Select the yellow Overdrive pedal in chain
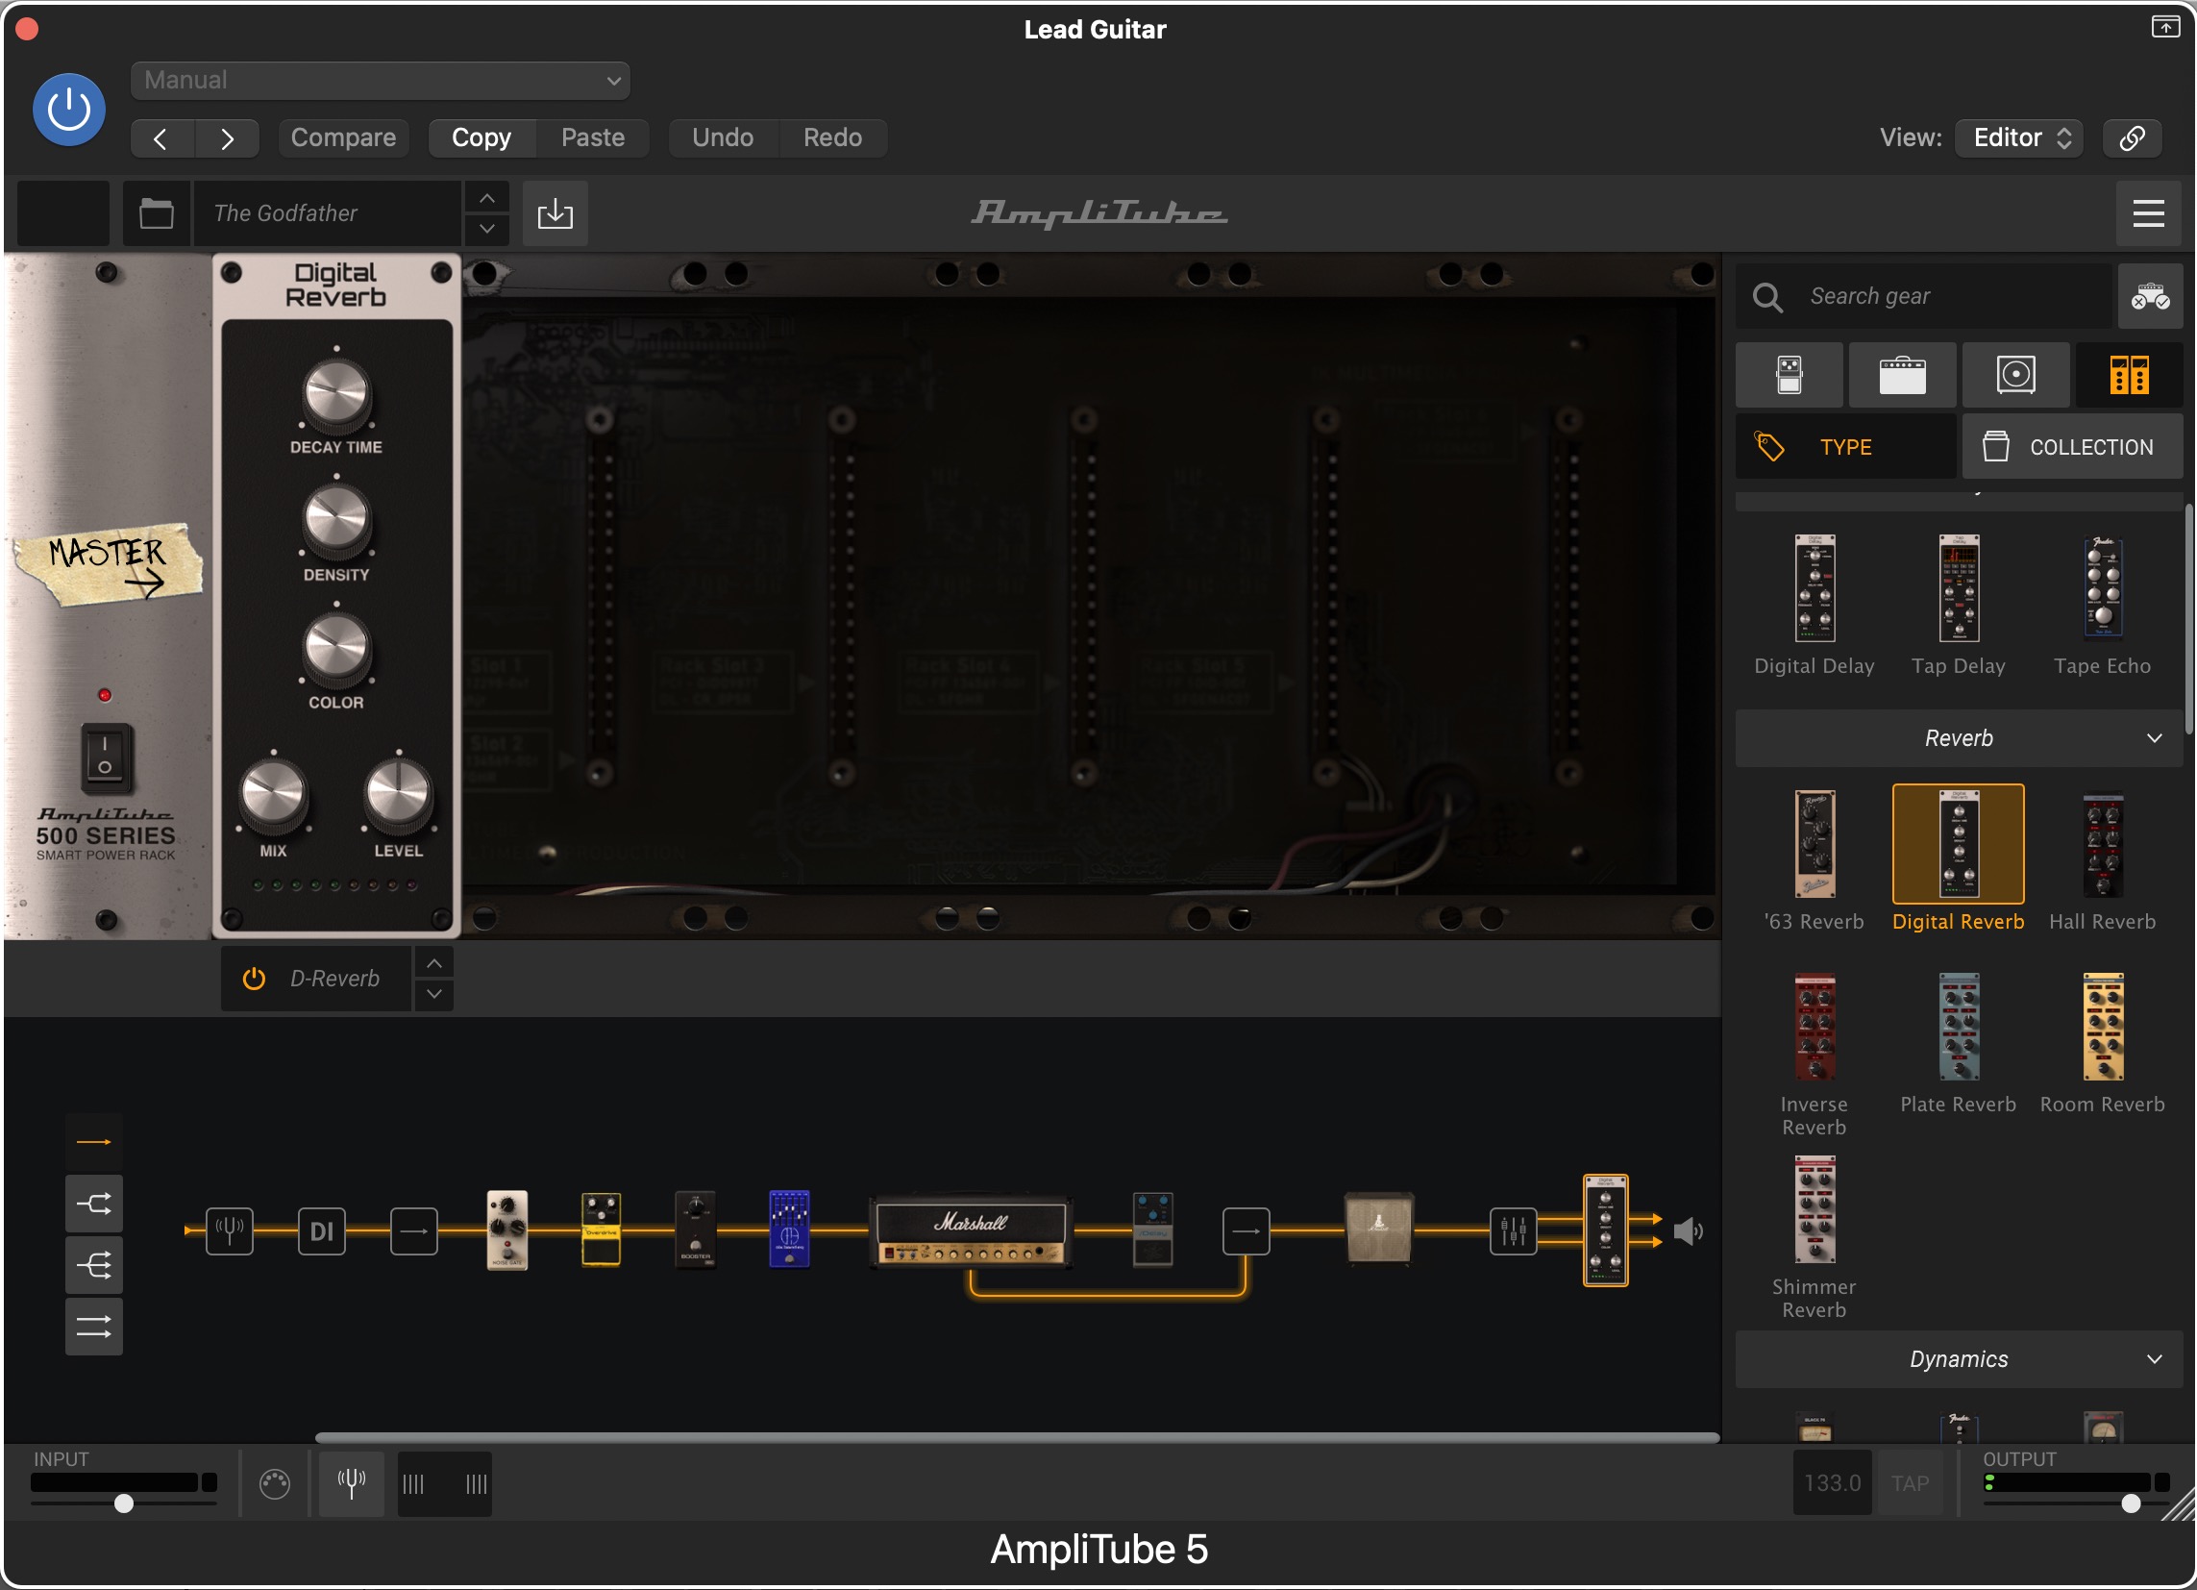The image size is (2197, 1590). point(601,1230)
